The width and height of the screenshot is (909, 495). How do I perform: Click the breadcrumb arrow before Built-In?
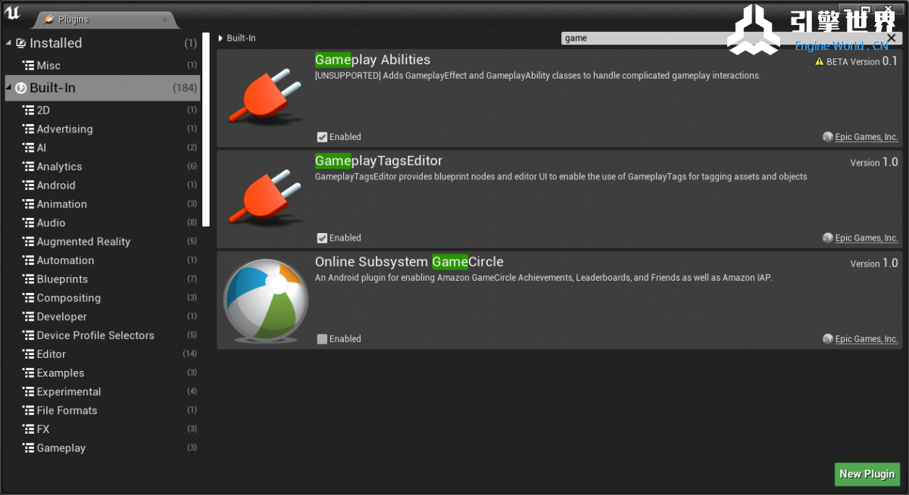click(x=220, y=38)
